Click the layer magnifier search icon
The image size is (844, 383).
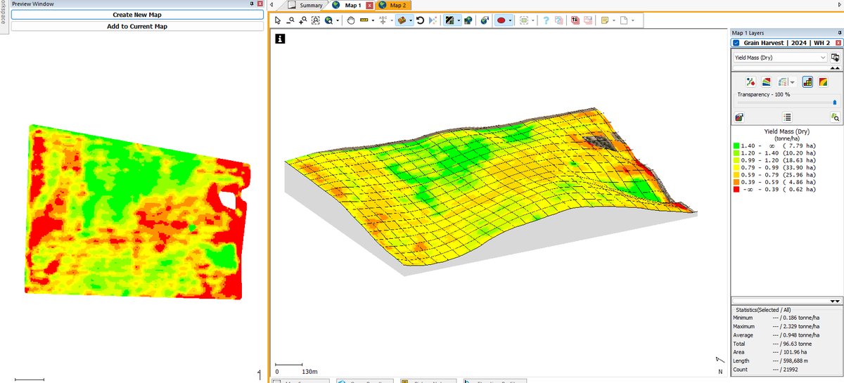835,117
